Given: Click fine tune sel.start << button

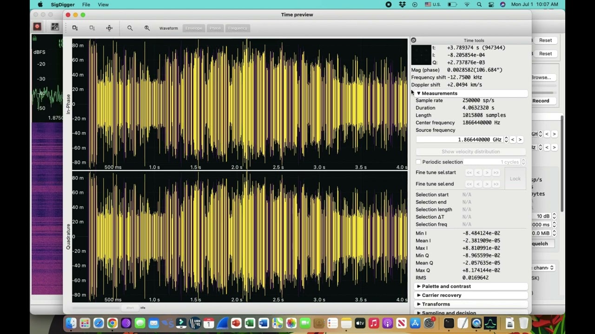Looking at the screenshot, I should [469, 173].
